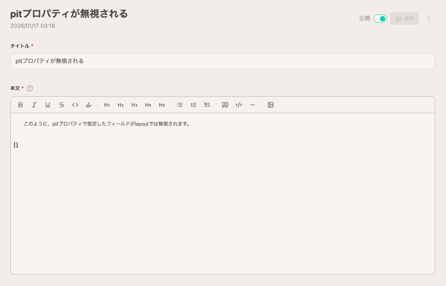The image size is (446, 286).
Task: Insert a numbered list
Action: (193, 105)
